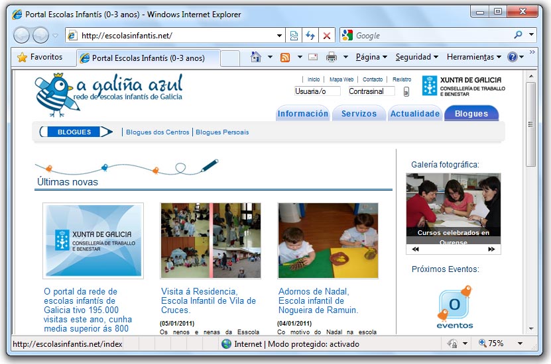
Task: Click the Help question mark icon
Action: pyautogui.click(x=513, y=57)
